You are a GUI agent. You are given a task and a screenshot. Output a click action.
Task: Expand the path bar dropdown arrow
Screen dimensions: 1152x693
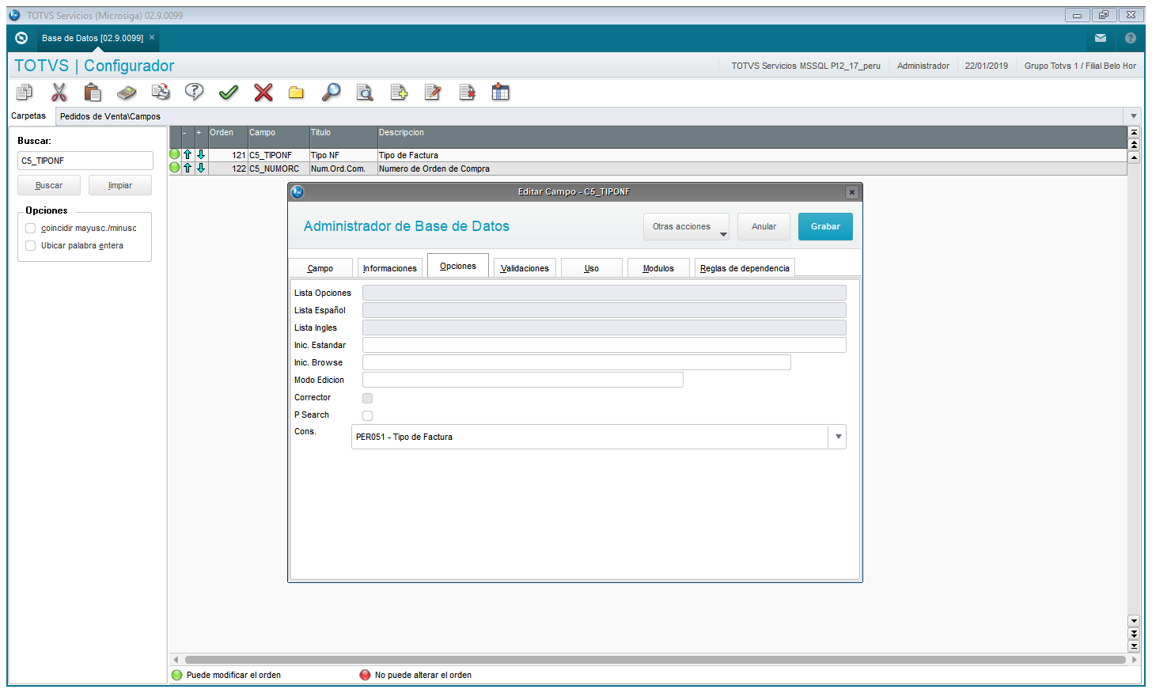pyautogui.click(x=1134, y=116)
